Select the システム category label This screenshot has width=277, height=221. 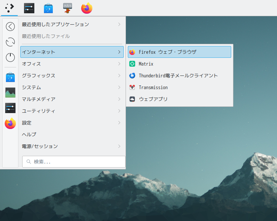[31, 87]
